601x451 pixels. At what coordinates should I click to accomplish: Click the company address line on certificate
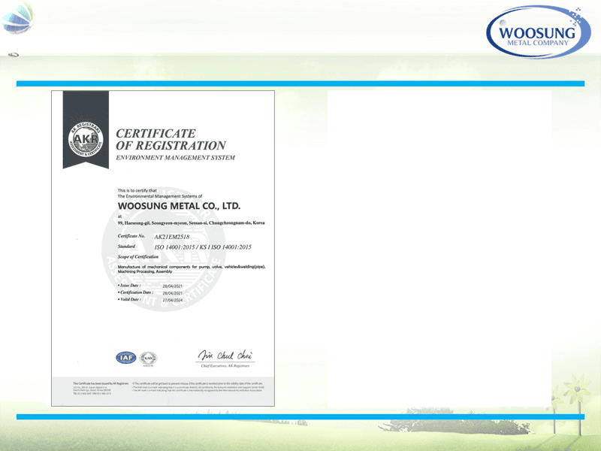pos(192,223)
